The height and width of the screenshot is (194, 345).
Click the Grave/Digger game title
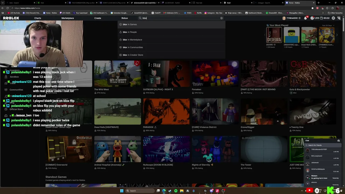pos(247,127)
